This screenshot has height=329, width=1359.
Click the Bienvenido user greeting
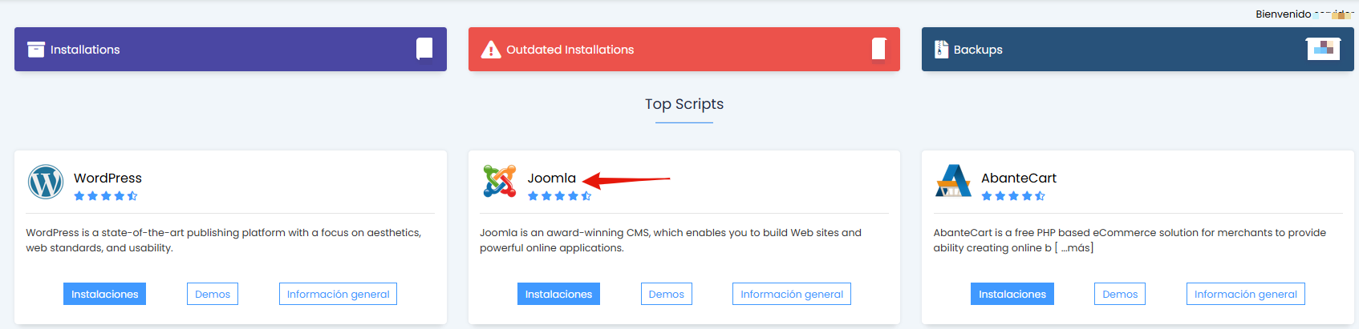[1304, 14]
